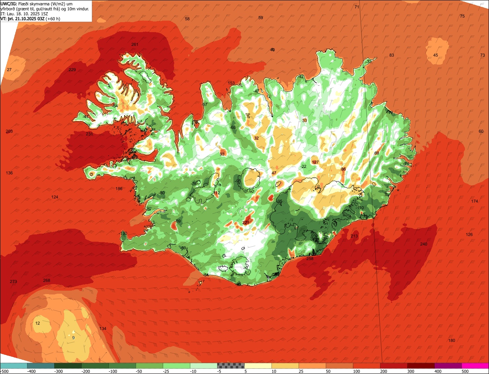Viewport: 489px width, 374px height.
Task: Click the value 174 on the map
Action: coord(474,201)
